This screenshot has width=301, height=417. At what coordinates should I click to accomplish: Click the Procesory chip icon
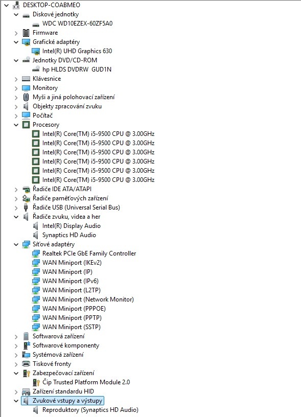tap(26, 125)
